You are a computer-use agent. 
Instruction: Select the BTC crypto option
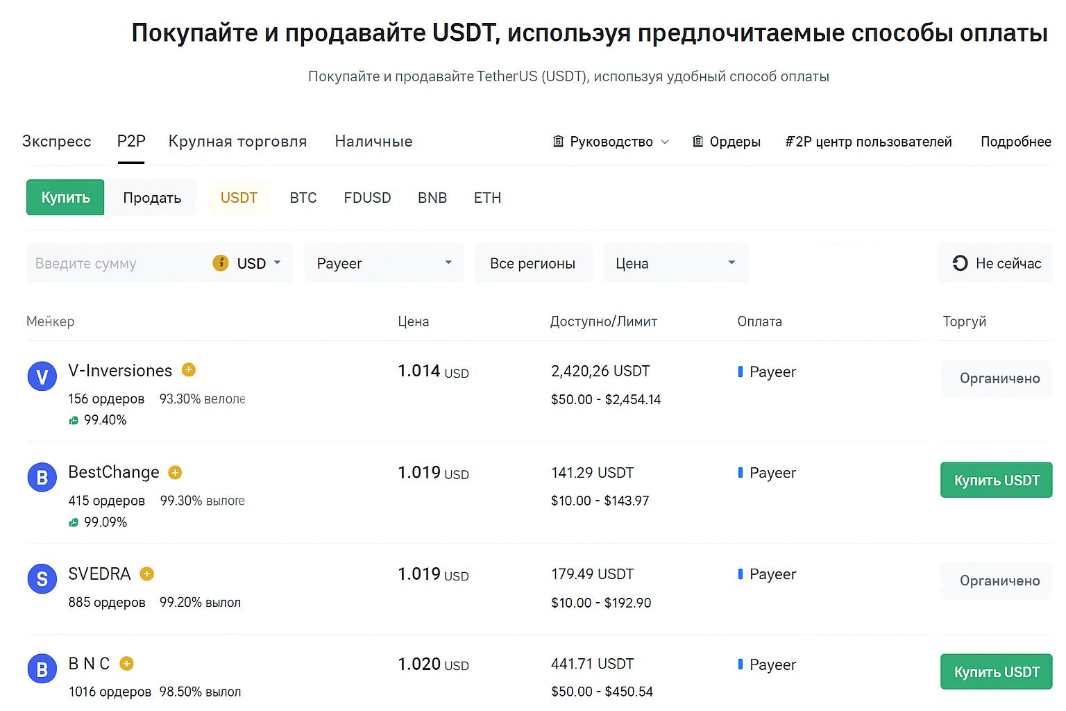303,198
